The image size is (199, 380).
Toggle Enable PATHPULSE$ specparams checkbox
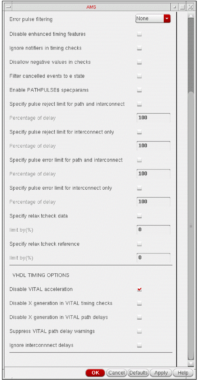139,90
